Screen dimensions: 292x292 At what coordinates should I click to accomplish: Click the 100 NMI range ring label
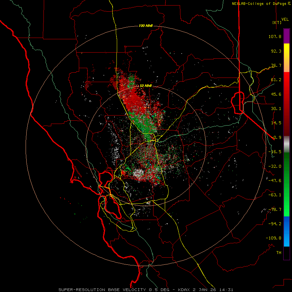click(146, 26)
